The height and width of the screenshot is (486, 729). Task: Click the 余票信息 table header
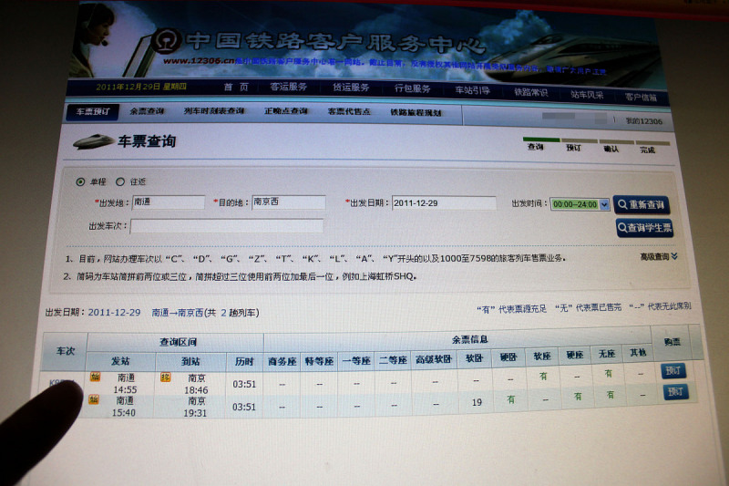tap(470, 339)
